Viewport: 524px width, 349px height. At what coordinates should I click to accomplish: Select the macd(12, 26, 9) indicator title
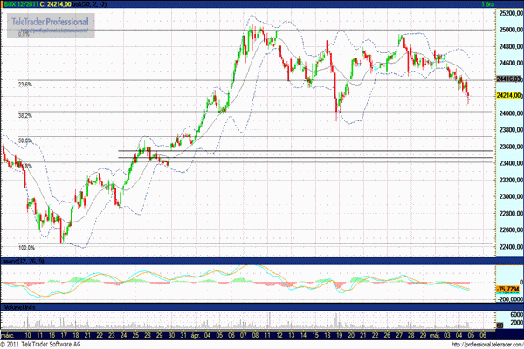pyautogui.click(x=22, y=261)
